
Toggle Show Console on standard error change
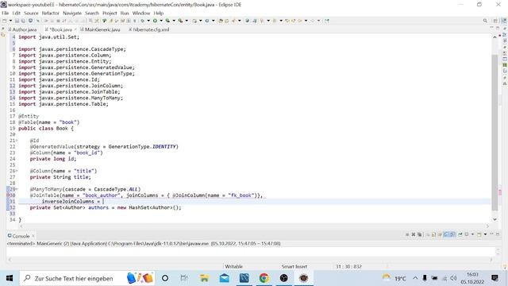coord(452,234)
